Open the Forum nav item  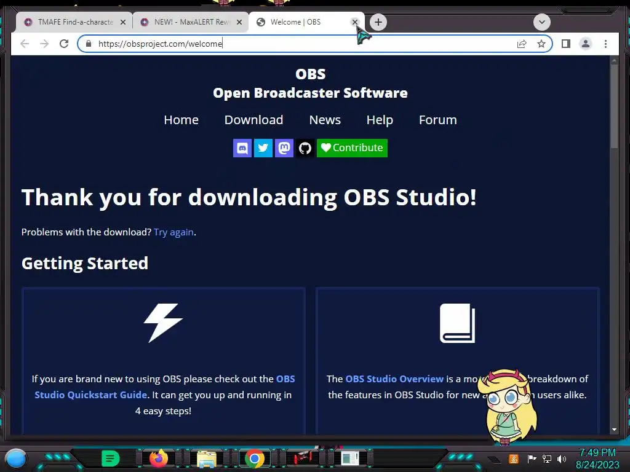[x=437, y=120]
